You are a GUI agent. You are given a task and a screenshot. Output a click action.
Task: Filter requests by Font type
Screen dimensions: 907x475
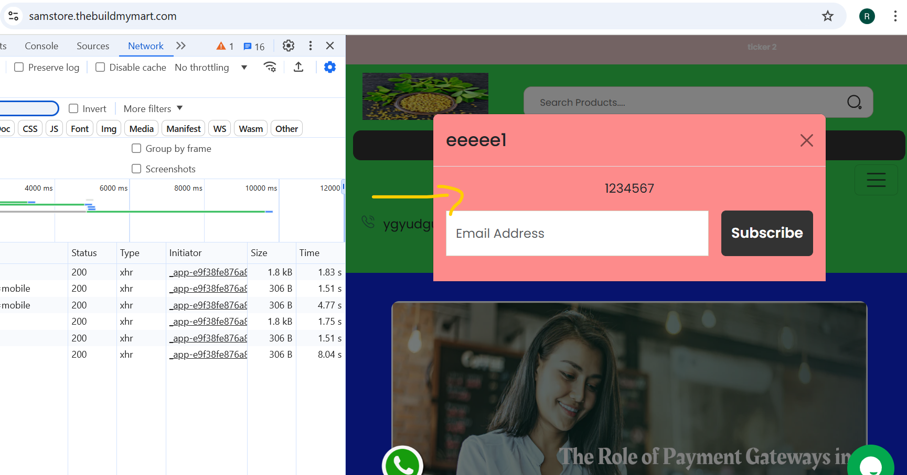(80, 128)
